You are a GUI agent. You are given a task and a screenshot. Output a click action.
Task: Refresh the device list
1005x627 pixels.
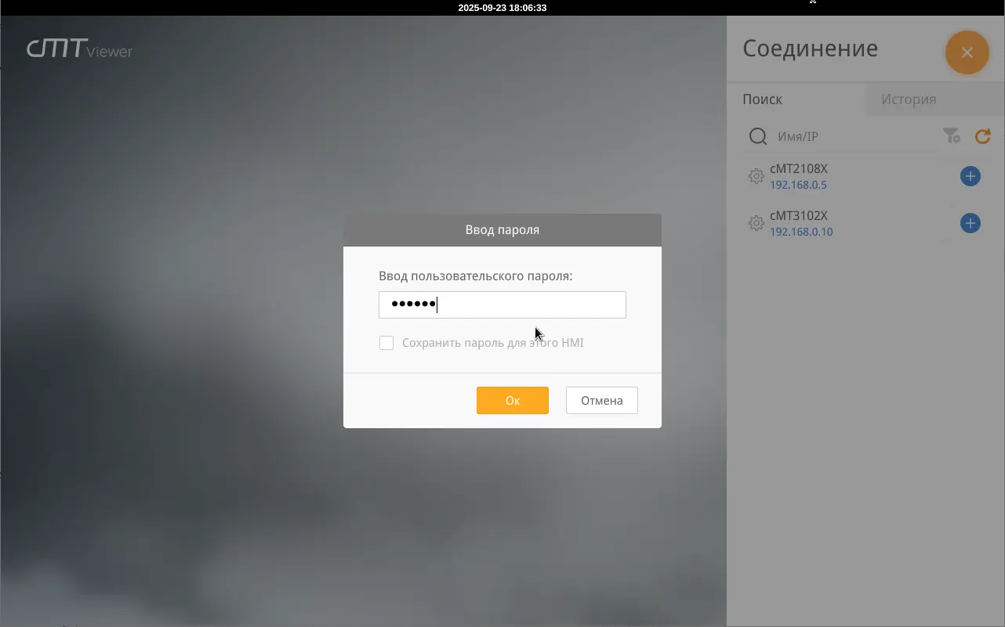pos(982,136)
